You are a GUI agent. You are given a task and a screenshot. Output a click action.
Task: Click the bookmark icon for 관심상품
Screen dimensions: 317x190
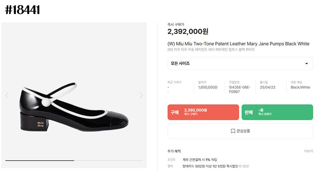click(x=233, y=131)
